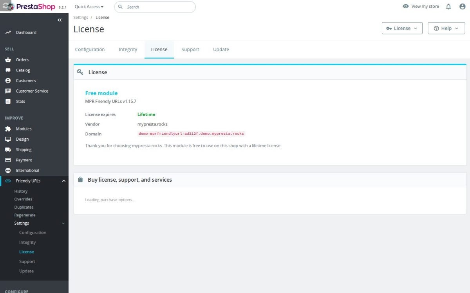The width and height of the screenshot is (470, 293).
Task: Click the Design monitor icon
Action: [8, 139]
